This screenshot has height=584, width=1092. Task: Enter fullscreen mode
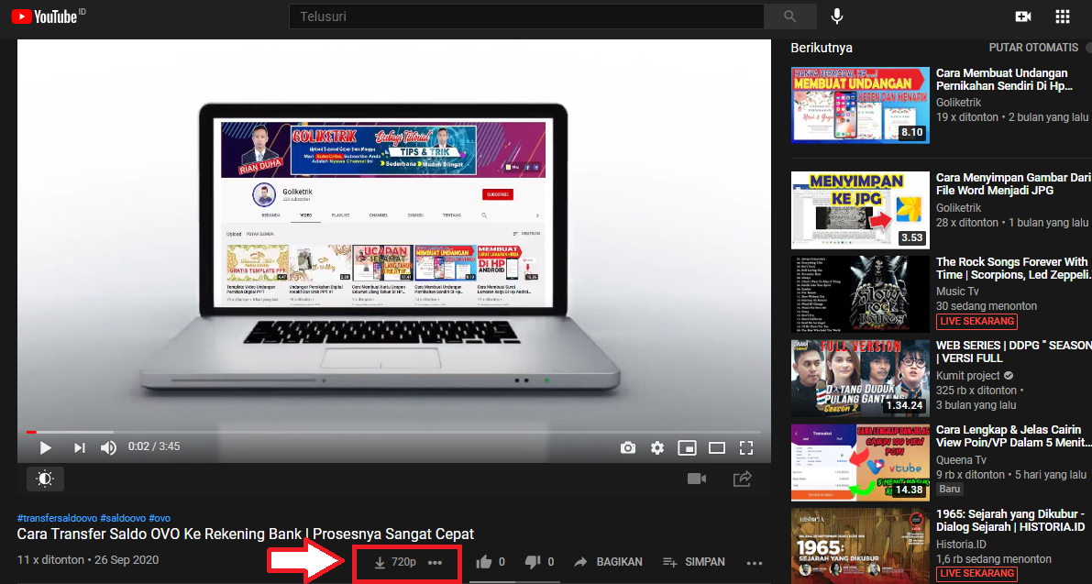coord(746,447)
